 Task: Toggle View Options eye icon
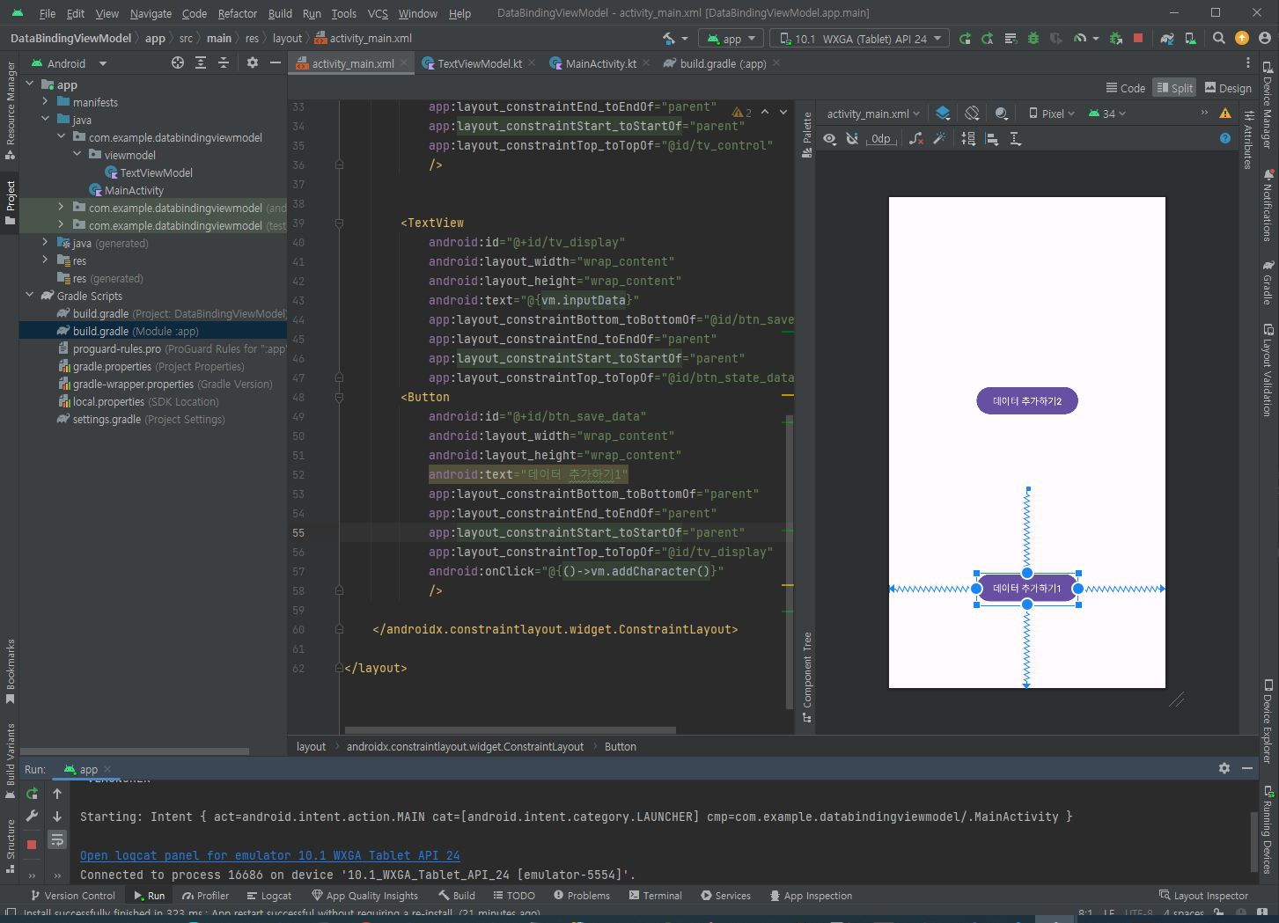pos(829,139)
